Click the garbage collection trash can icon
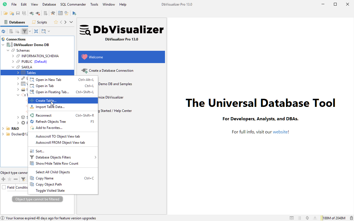Screen dimensions: 354x221 [x=351, y=218]
